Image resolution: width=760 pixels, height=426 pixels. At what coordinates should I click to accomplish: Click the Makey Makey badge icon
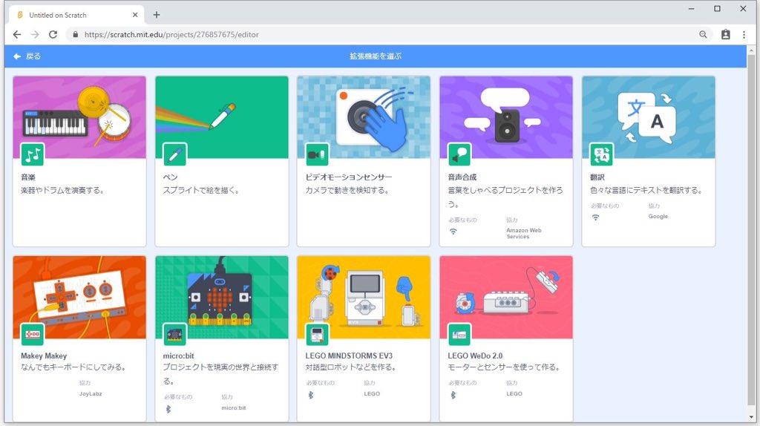(33, 335)
